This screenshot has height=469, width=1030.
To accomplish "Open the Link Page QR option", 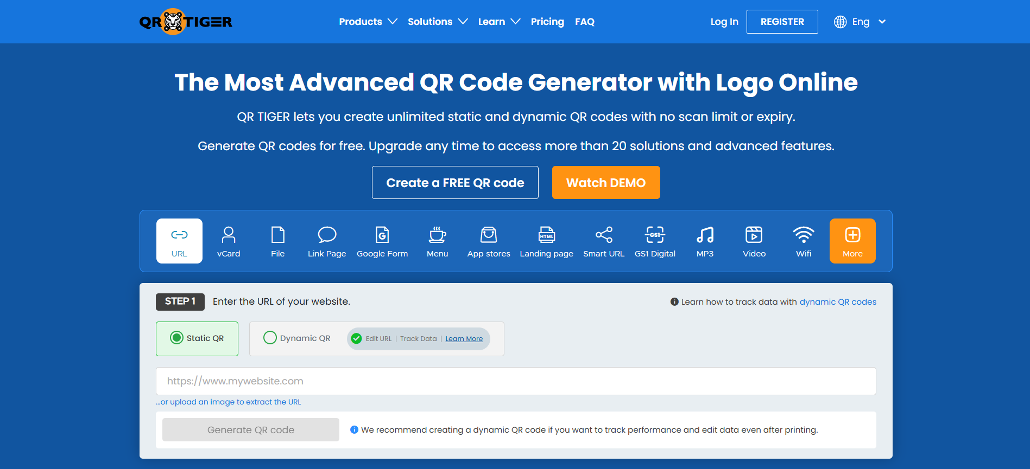I will 327,241.
